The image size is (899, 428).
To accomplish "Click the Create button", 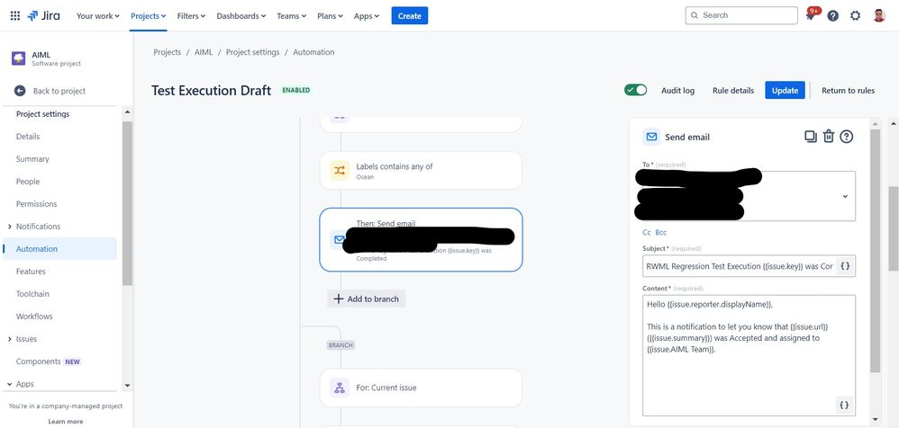I will 409,16.
